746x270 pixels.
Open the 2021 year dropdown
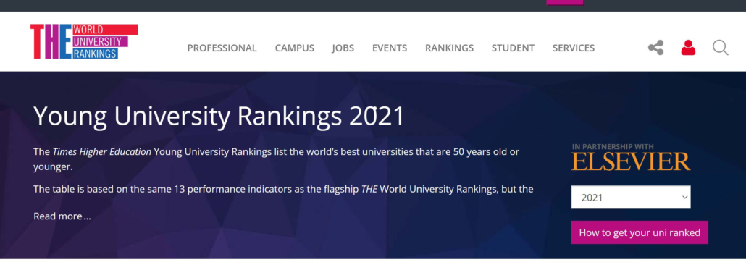[631, 198]
